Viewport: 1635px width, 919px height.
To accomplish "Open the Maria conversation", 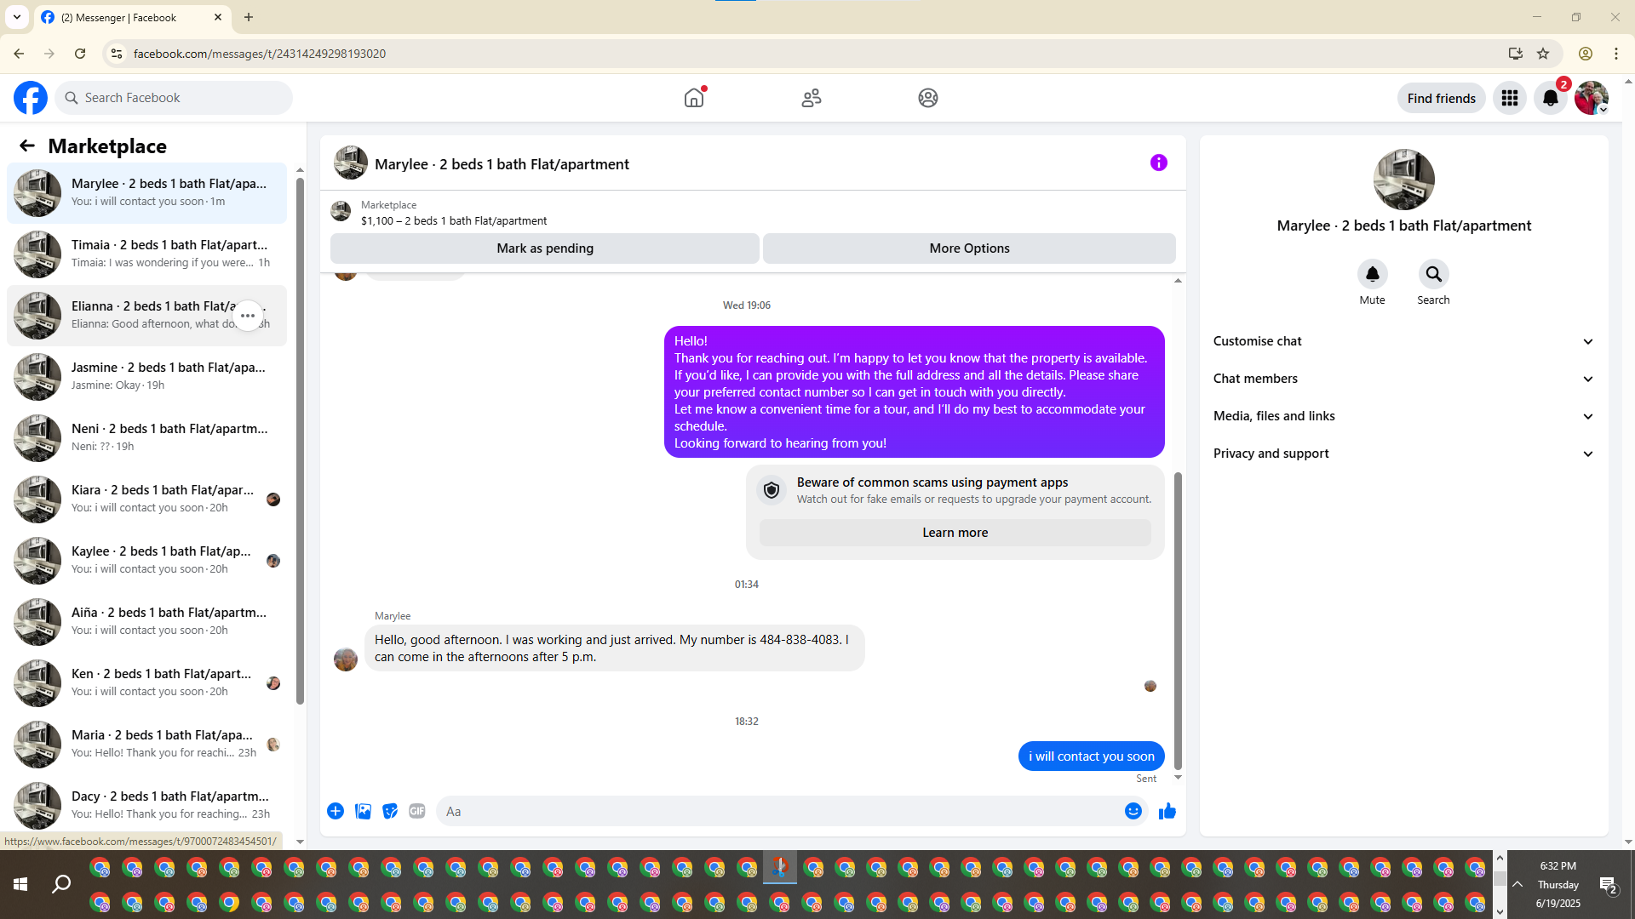I will (x=146, y=745).
